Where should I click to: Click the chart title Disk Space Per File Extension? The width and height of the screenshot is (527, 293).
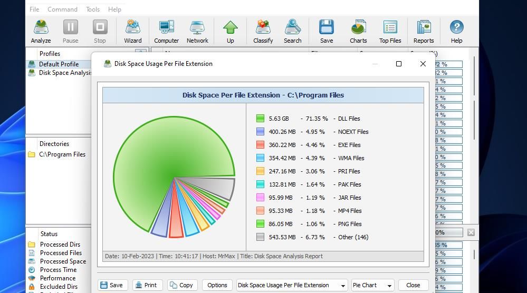pos(263,95)
